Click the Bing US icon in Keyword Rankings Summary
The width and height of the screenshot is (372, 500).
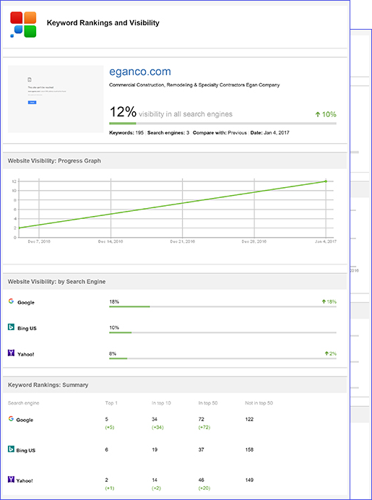(11, 449)
